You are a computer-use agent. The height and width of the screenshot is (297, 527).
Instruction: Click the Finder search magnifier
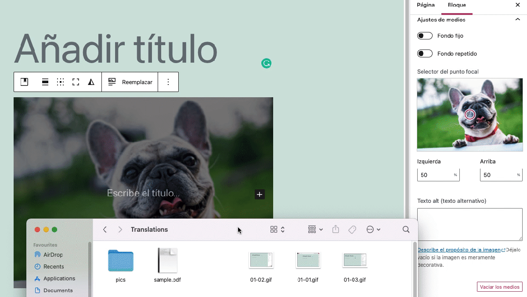coord(406,230)
